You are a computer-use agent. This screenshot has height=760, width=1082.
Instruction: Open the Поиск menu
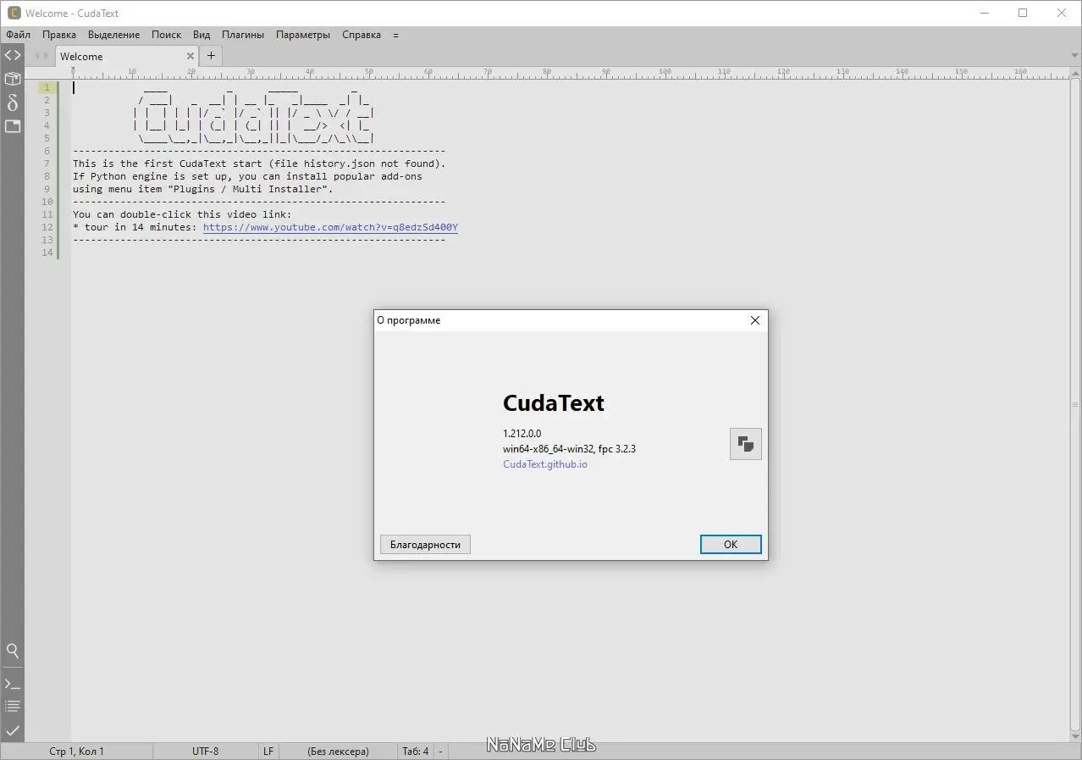pyautogui.click(x=166, y=35)
